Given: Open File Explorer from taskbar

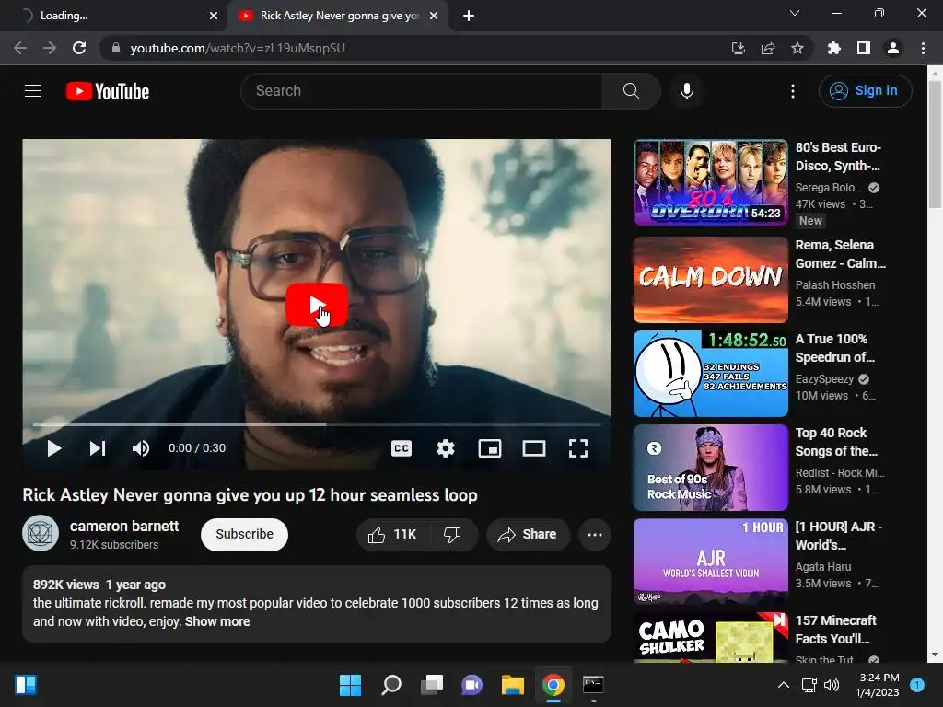Looking at the screenshot, I should point(513,685).
